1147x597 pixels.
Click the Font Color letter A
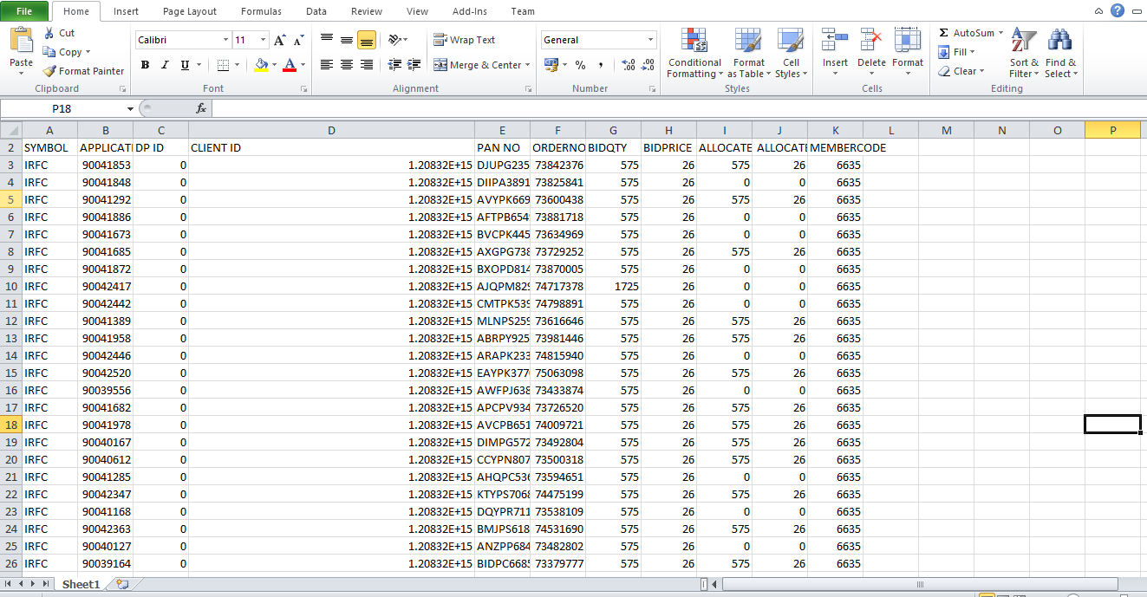tap(290, 65)
